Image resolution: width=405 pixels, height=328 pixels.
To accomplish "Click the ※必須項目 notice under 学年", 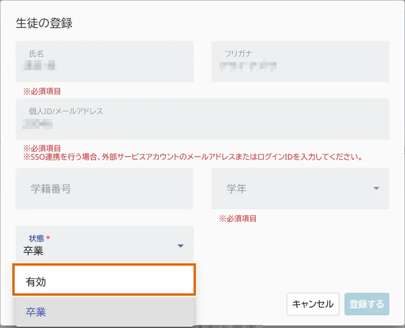I will [x=237, y=219].
